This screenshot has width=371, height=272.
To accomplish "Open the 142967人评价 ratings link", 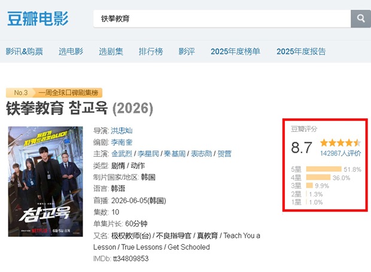I will [340, 153].
